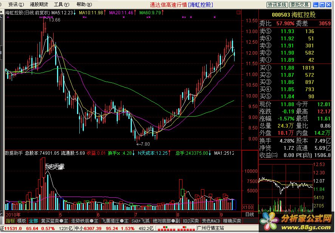Image resolution: width=335 pixels, height=233 pixels.
Task: Click the 日线 period label
Action: click(250, 215)
